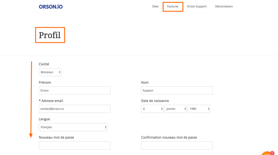Image resolution: width=278 pixels, height=155 pixels.
Task: Open the Civilité dropdown showing Monsieur
Action: point(50,72)
